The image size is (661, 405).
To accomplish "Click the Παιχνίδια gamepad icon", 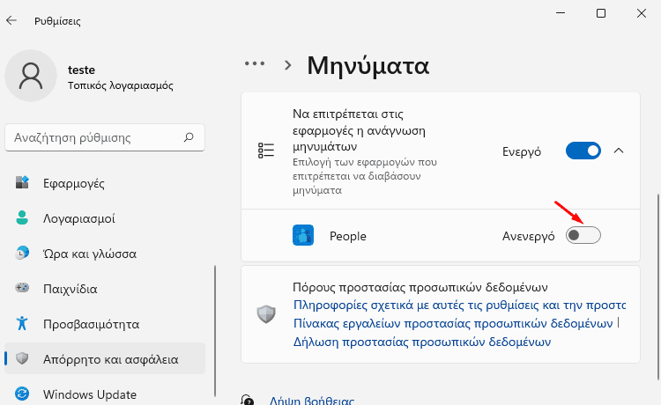I will point(22,289).
